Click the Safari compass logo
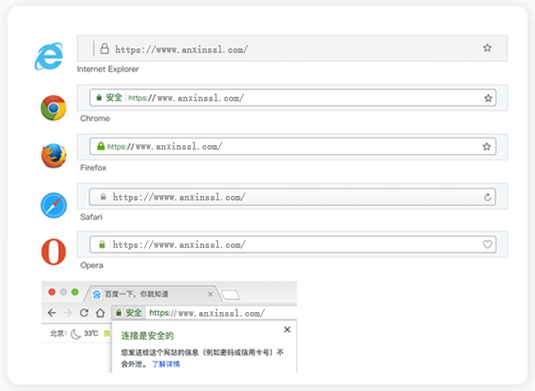Screen dimensions: 535x391 click(x=53, y=206)
